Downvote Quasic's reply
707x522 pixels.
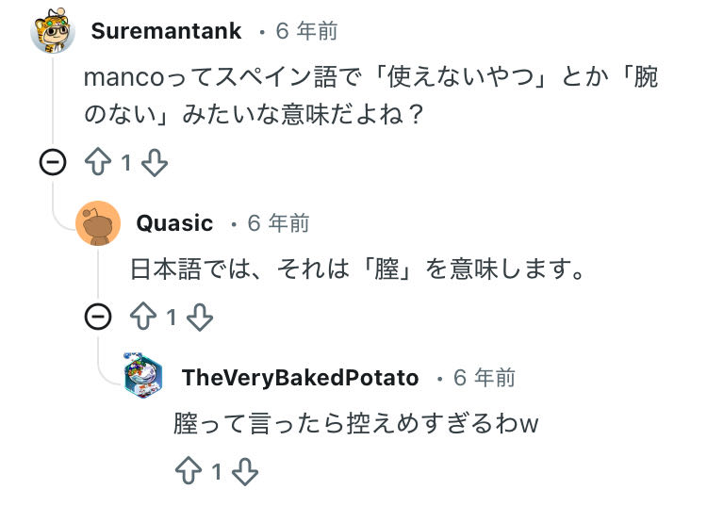200,318
